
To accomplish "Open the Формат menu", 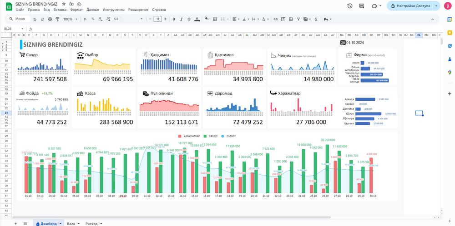I will pos(76,10).
